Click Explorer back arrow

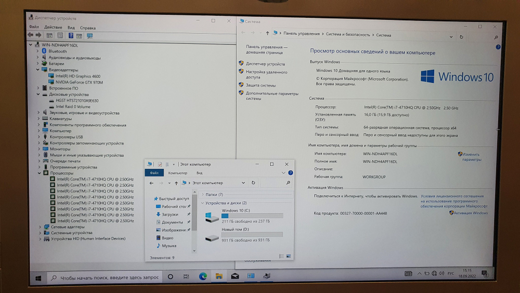point(151,183)
